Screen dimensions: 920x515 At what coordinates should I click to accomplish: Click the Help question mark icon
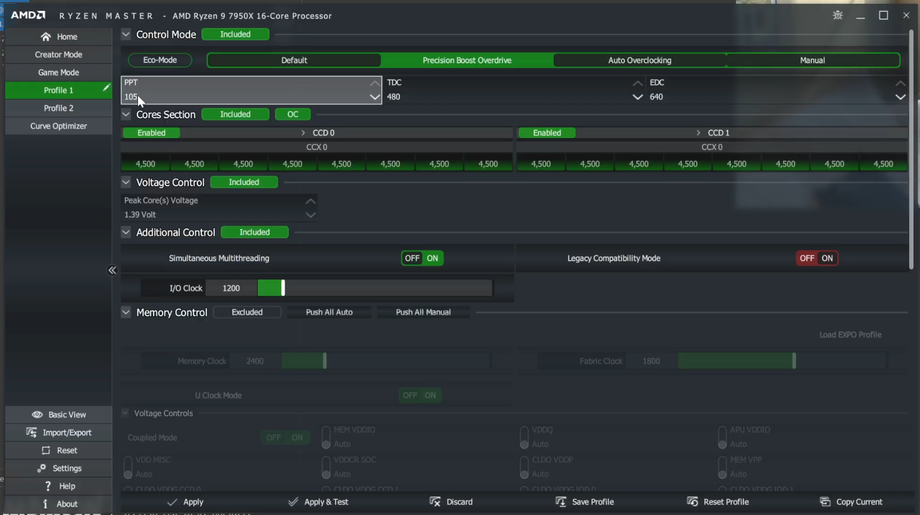(48, 486)
